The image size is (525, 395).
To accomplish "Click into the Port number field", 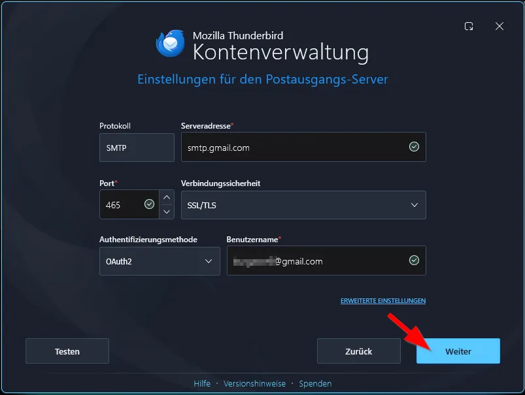I will pos(129,204).
